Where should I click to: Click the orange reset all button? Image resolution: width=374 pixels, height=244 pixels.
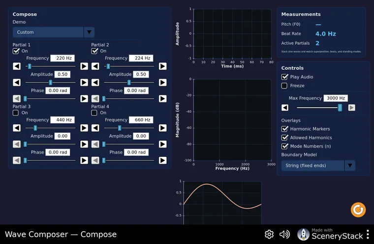358,210
